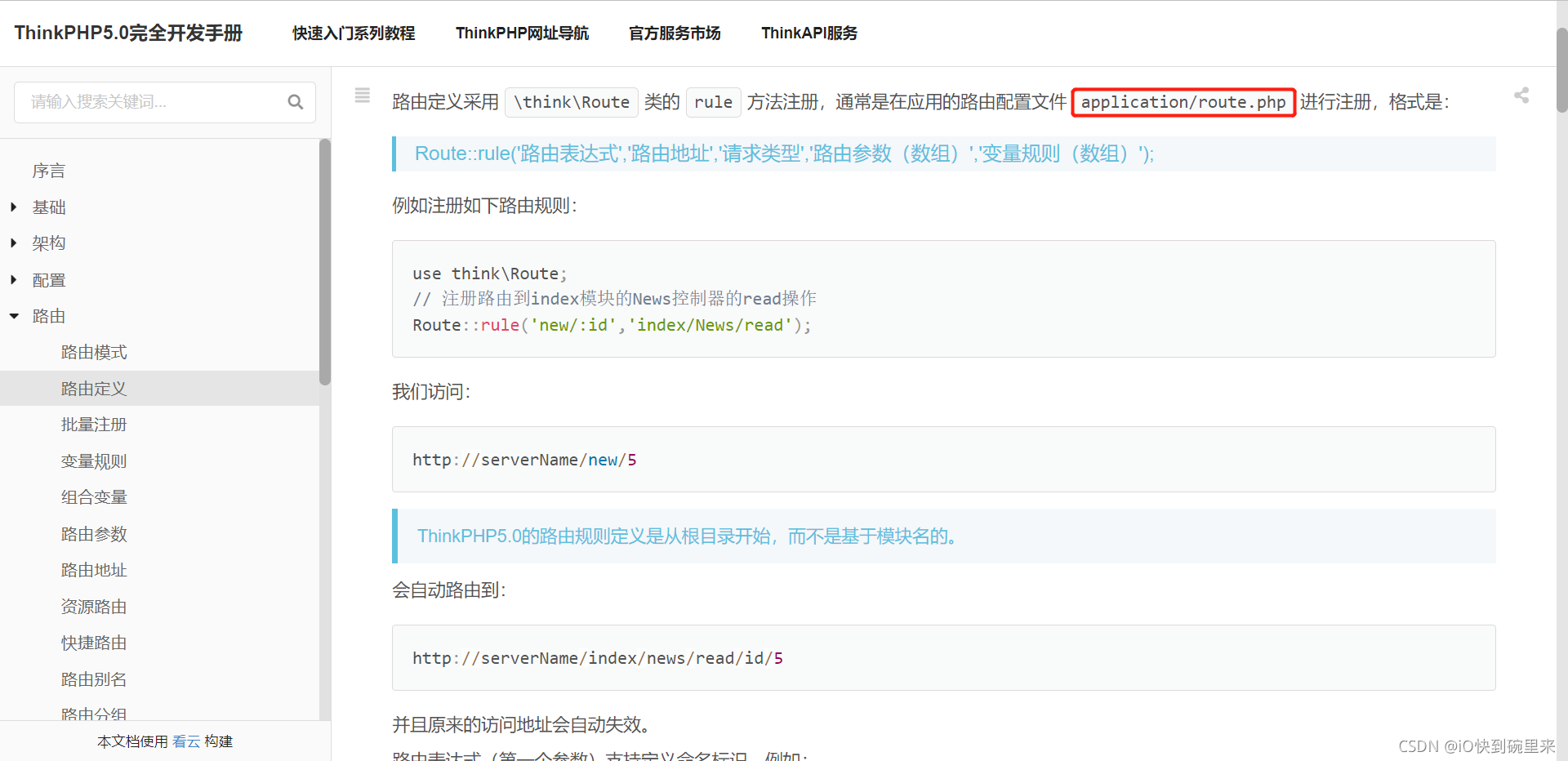Open 快捷路由 page in sidebar
Screen dimensions: 1568x761
click(x=94, y=643)
